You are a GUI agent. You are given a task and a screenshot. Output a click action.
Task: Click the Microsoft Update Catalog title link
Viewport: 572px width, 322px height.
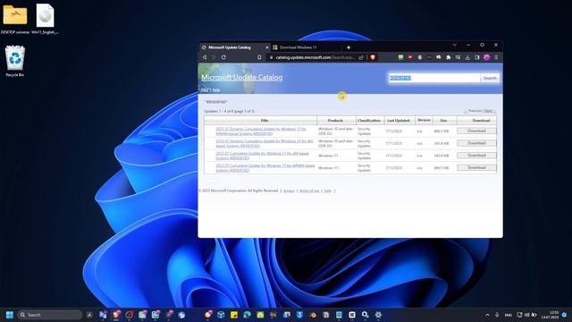[x=242, y=78]
